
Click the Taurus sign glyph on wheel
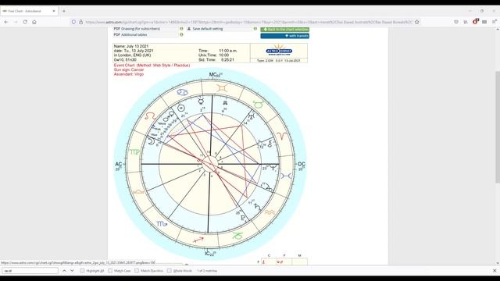click(x=258, y=104)
